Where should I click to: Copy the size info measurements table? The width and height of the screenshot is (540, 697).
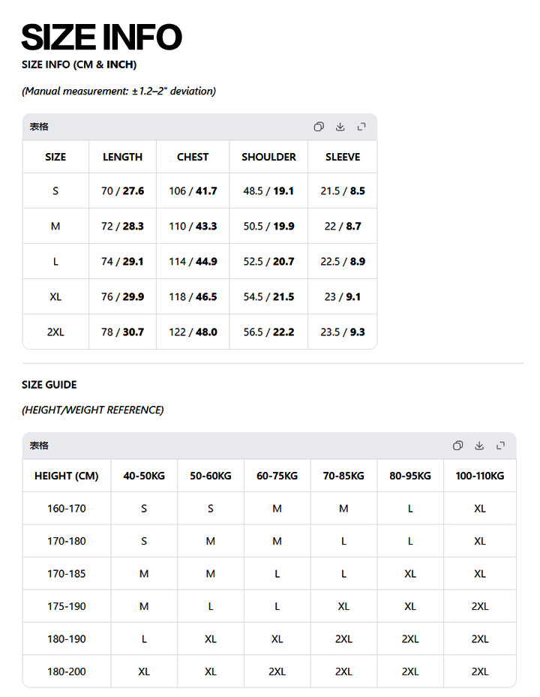(319, 127)
